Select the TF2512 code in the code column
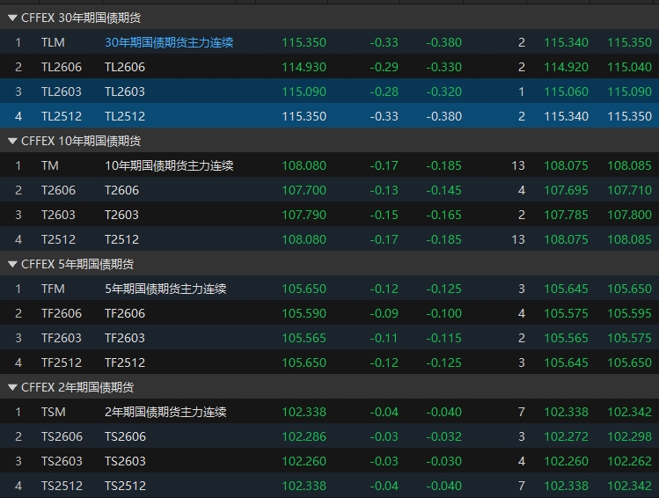The width and height of the screenshot is (659, 498). coord(62,363)
